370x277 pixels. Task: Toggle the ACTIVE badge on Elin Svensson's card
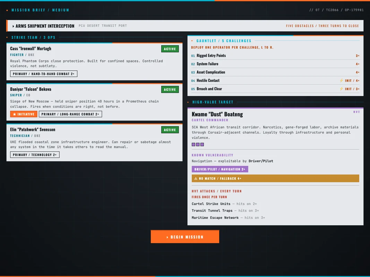(170, 130)
